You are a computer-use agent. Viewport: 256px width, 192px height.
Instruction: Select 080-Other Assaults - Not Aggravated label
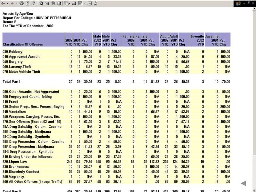[31, 92]
